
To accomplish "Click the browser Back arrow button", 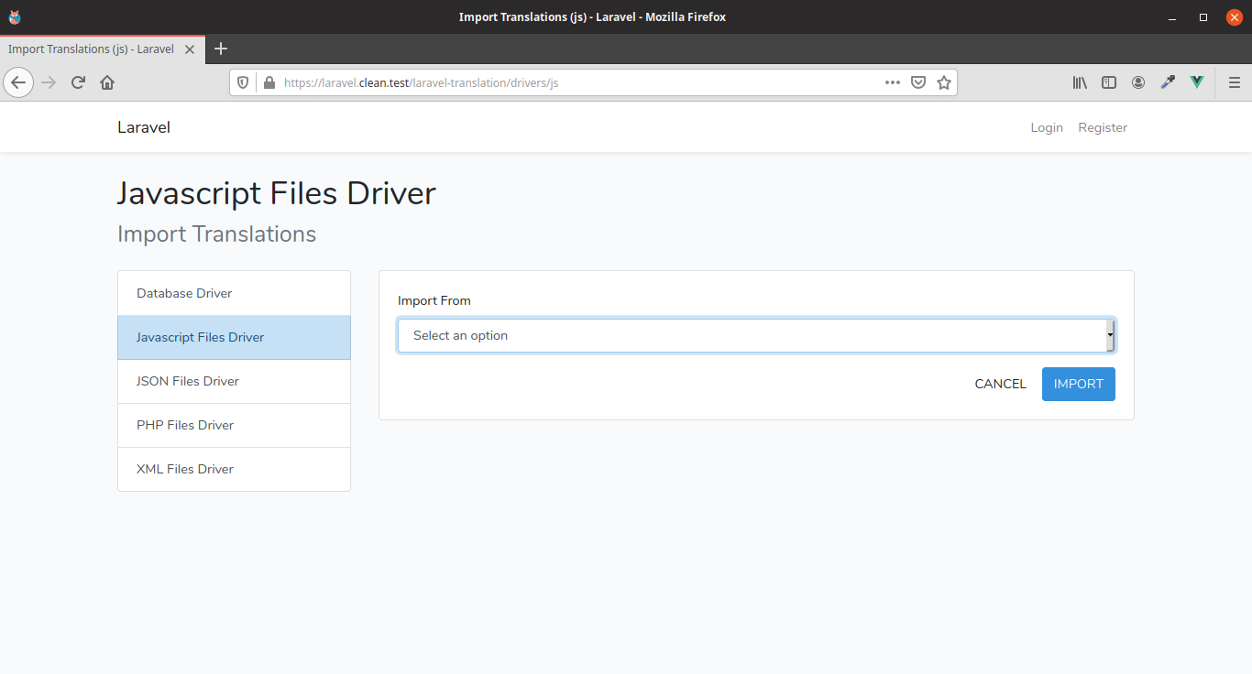I will point(18,82).
